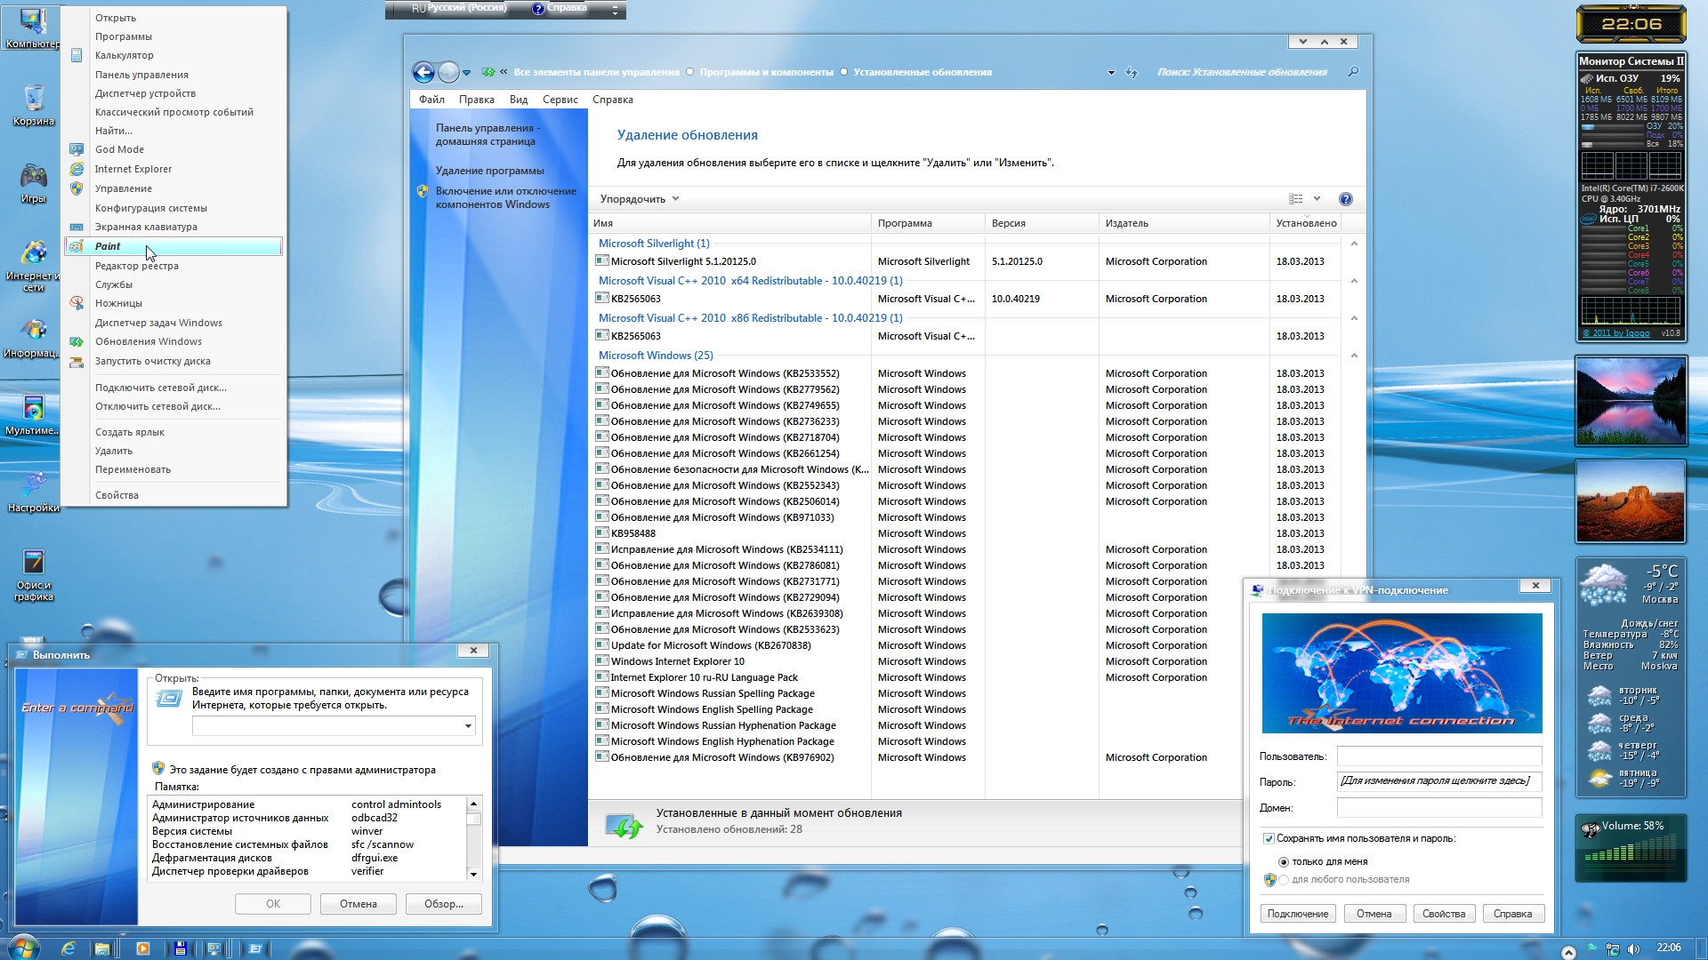Click the search magnifier icon in Control Panel
The image size is (1708, 960).
pyautogui.click(x=1353, y=72)
